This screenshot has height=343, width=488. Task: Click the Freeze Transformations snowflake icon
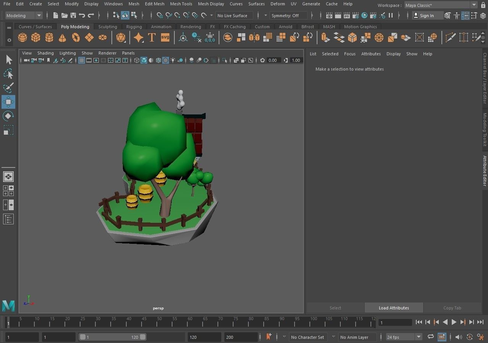click(210, 37)
